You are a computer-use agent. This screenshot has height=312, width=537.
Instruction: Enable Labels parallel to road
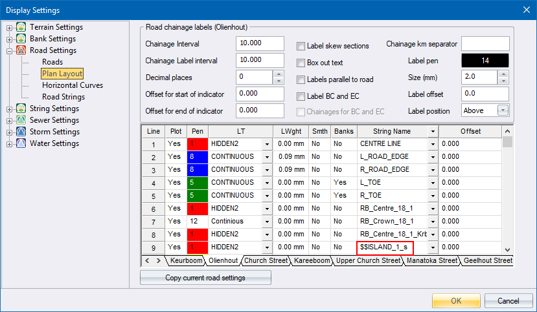301,79
